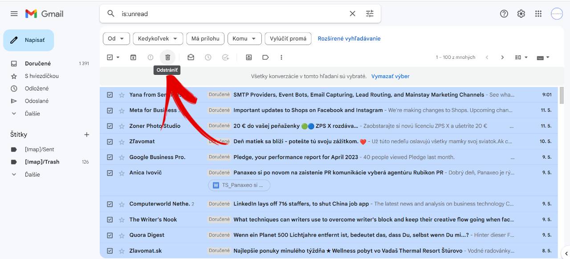Clear the search with the X icon

click(352, 14)
